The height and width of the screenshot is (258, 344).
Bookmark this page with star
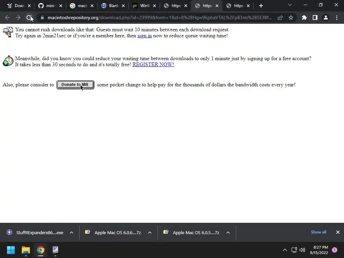tap(291, 17)
